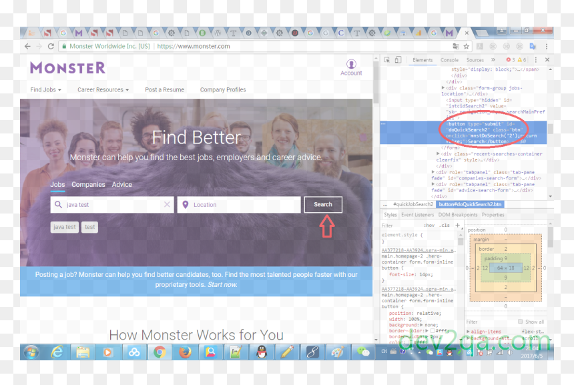Open Find Jobs dropdown menu
This screenshot has width=574, height=385.
click(x=45, y=89)
